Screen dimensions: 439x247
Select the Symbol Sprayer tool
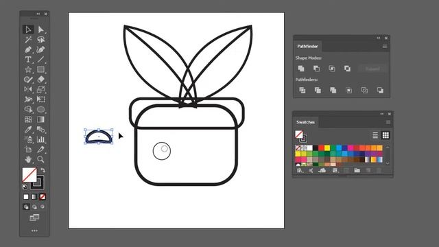click(x=28, y=139)
